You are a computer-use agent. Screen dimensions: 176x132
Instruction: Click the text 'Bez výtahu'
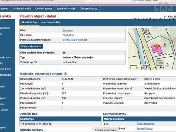click(x=151, y=103)
